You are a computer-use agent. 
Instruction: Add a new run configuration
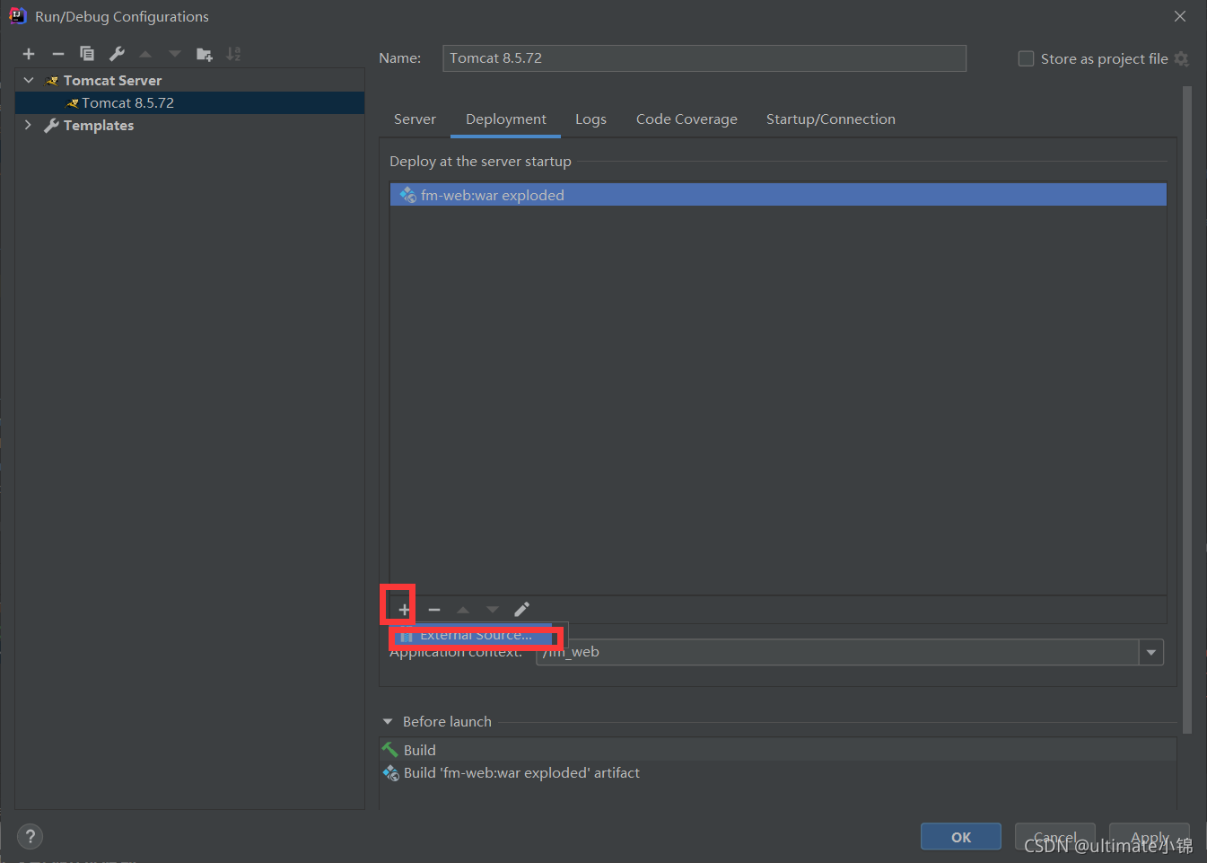click(x=29, y=54)
